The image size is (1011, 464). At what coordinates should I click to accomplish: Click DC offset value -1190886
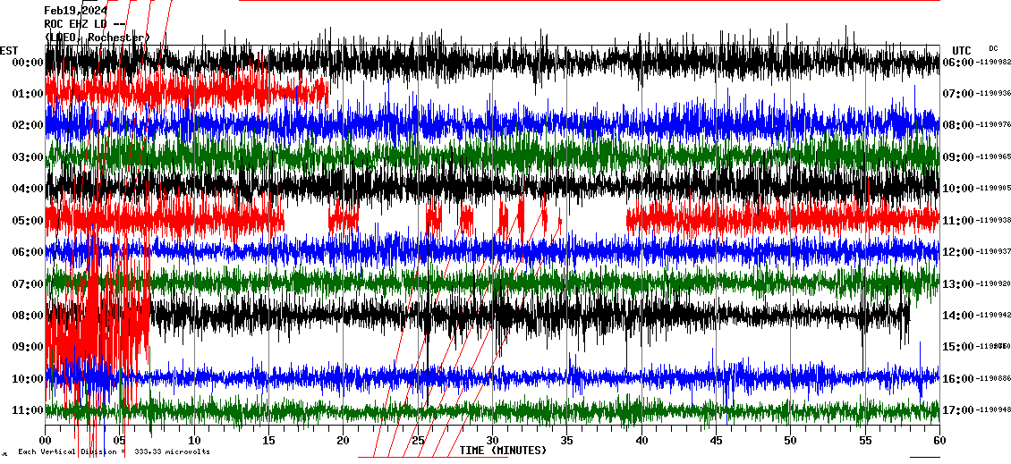tap(992, 378)
